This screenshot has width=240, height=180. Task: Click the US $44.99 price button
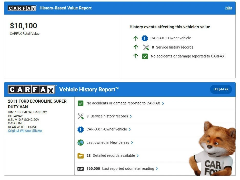pos(221,89)
